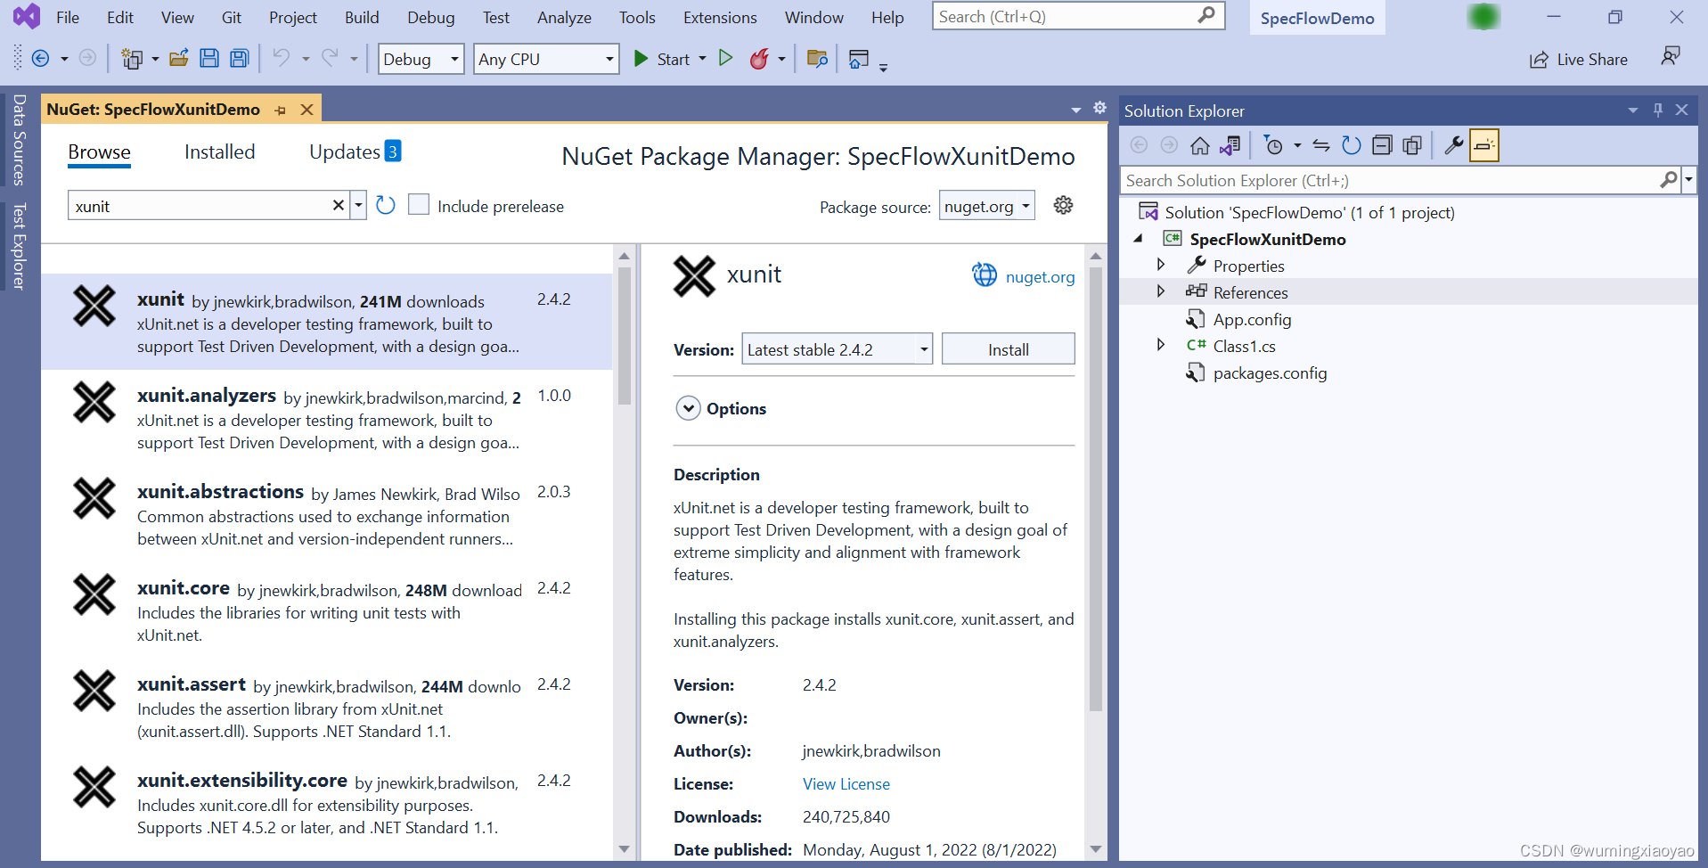Click the Redo arrow icon
Screen dimensions: 1708x868
pyautogui.click(x=331, y=59)
